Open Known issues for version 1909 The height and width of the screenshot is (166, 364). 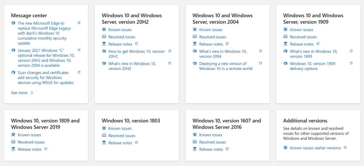pos(302,30)
